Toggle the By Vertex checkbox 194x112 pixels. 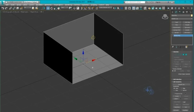(174, 57)
